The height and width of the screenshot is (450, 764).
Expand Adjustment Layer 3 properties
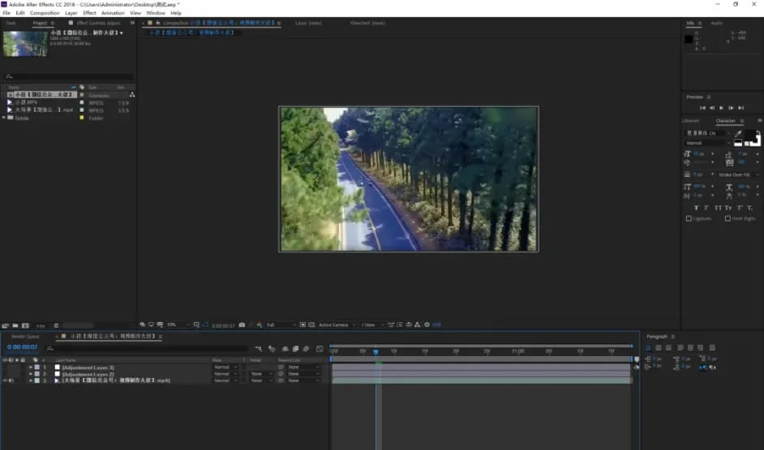click(31, 367)
